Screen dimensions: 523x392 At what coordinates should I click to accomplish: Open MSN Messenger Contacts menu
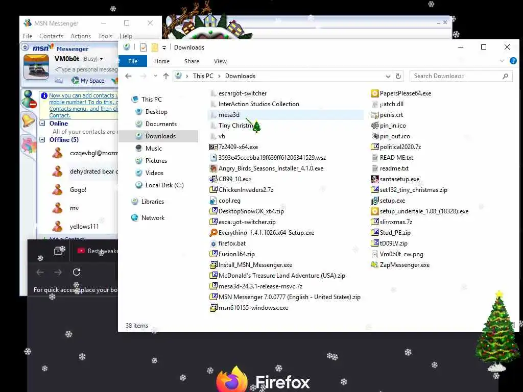coord(52,36)
